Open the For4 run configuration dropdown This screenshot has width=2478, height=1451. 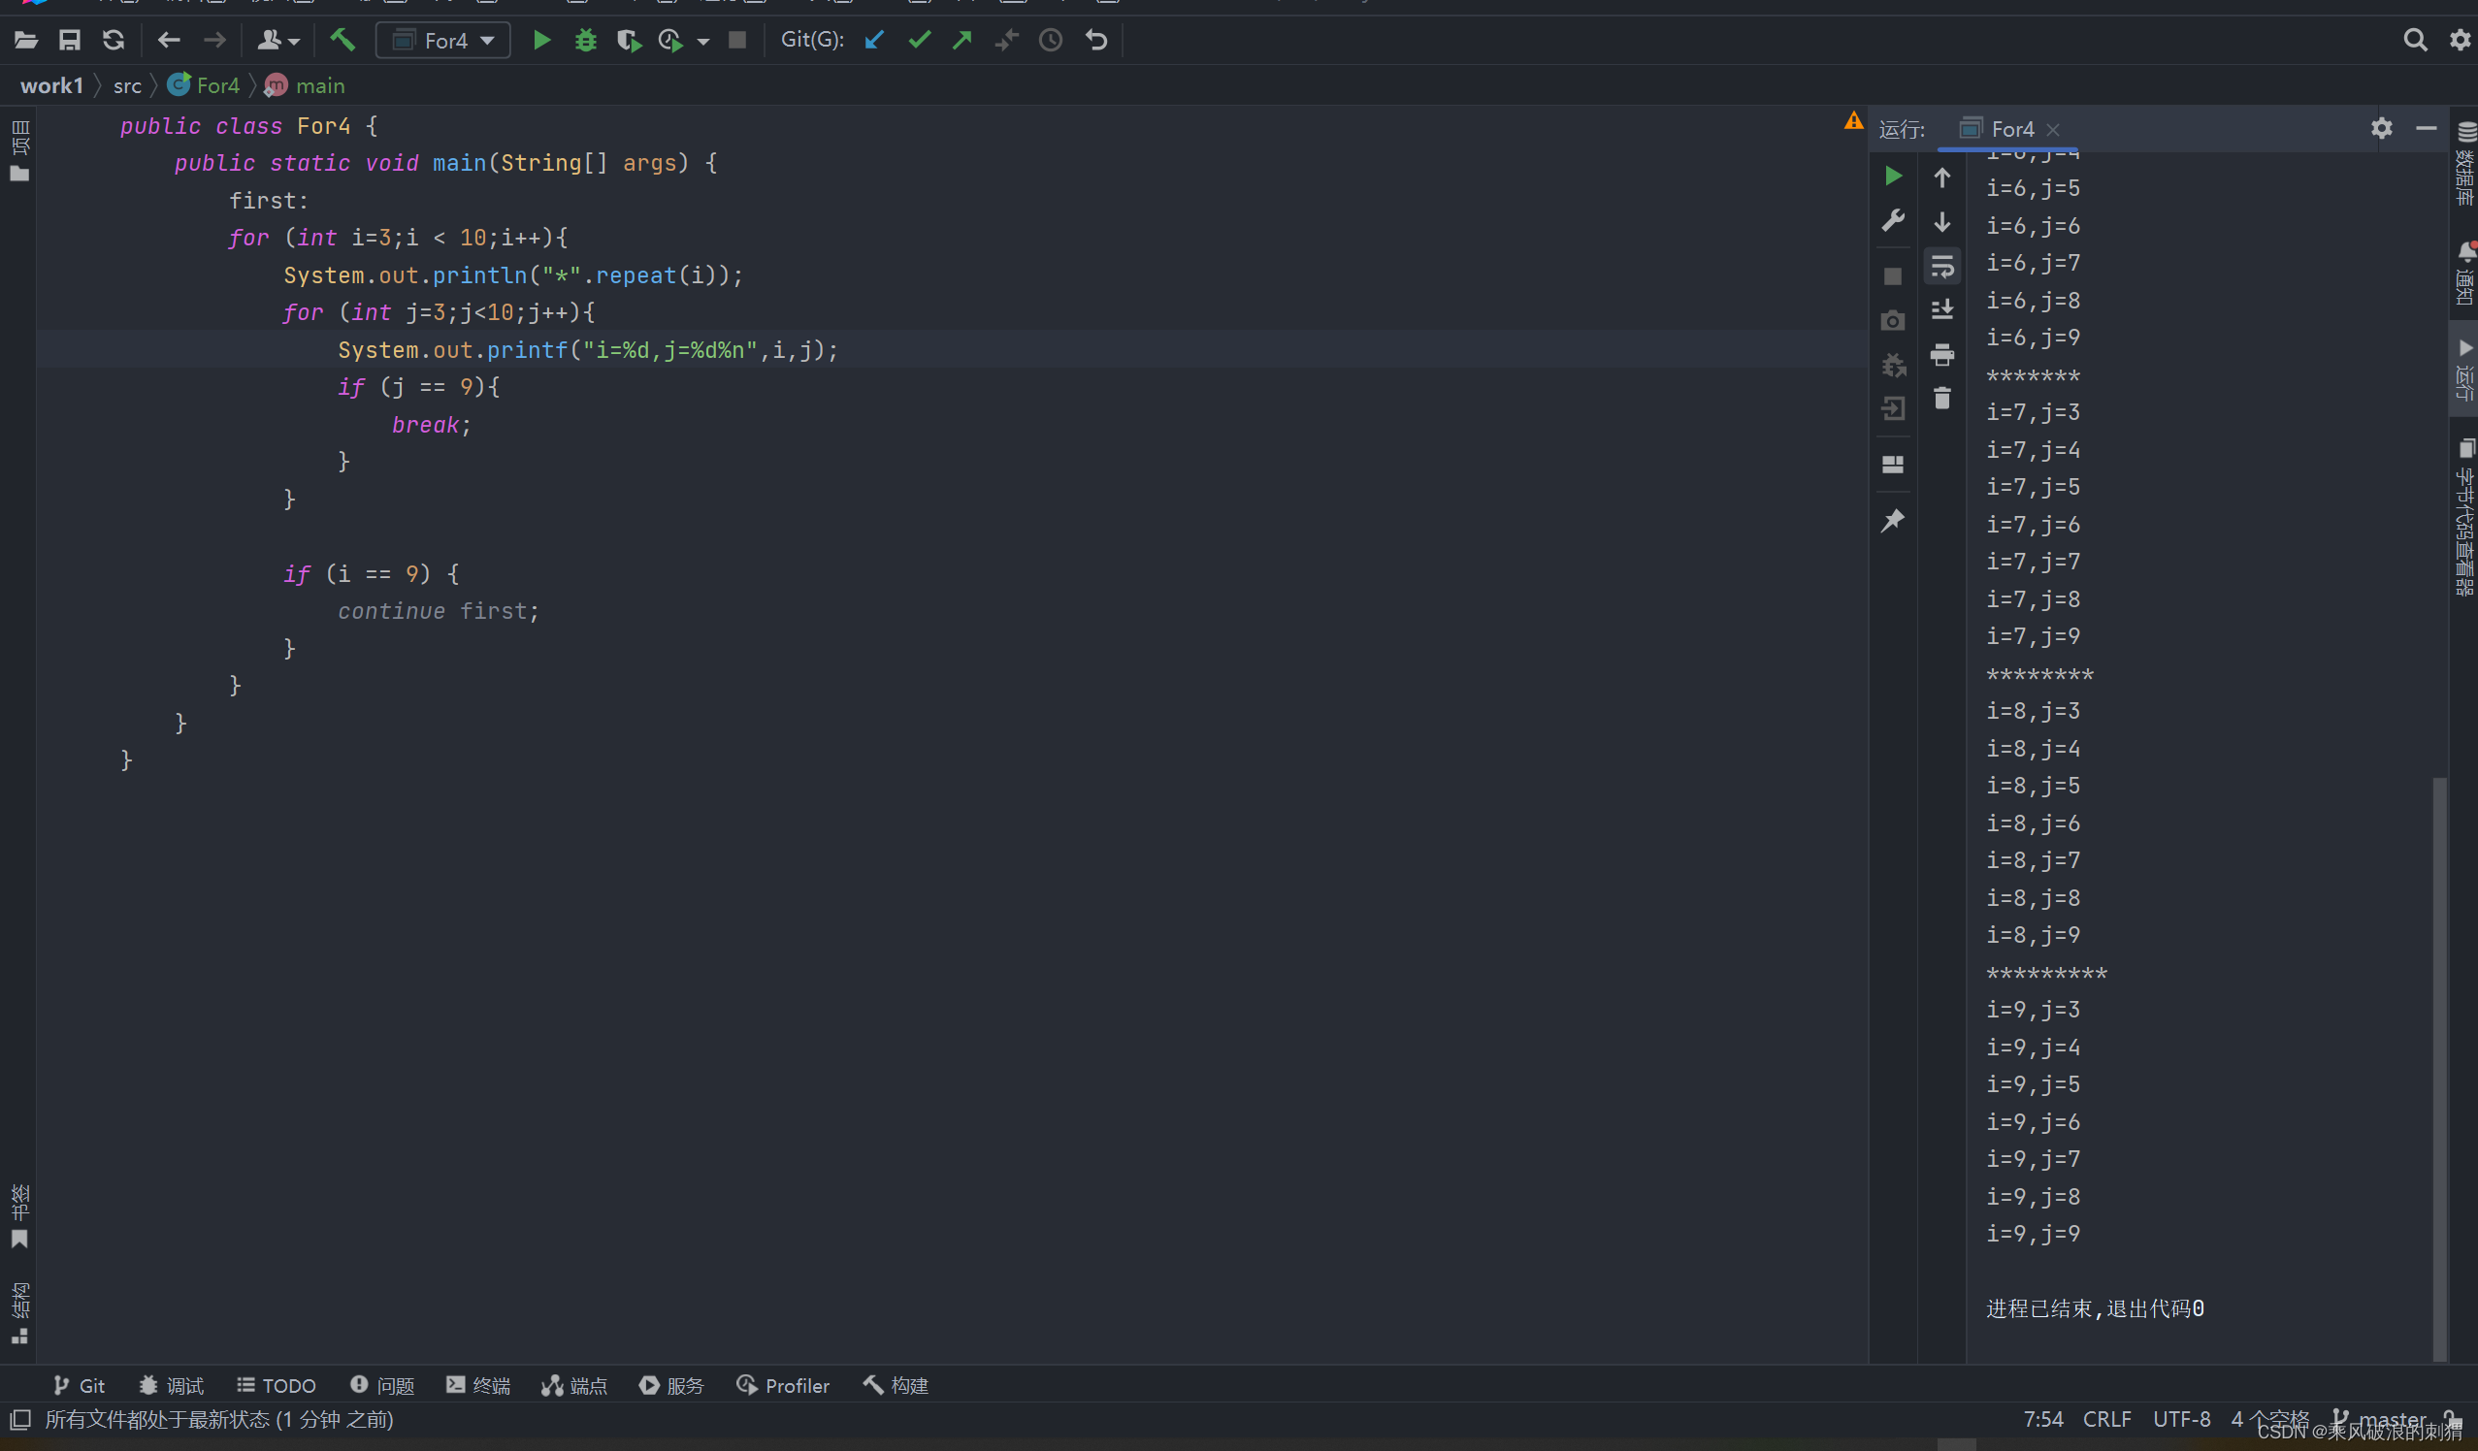tap(443, 41)
